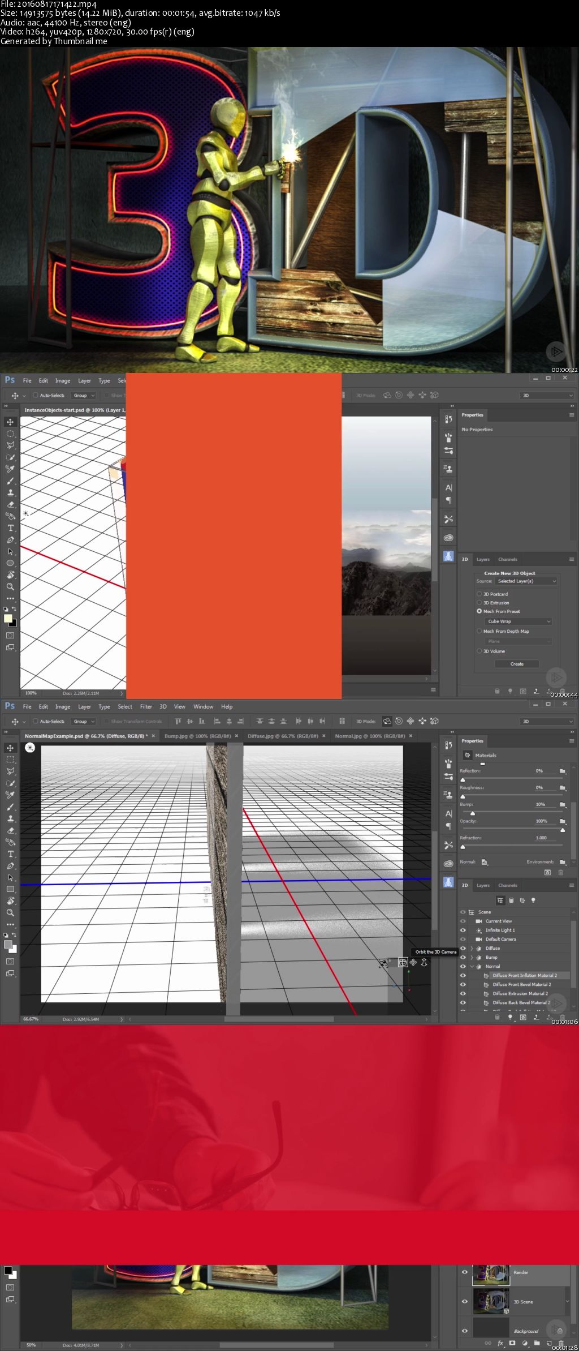Open the Window menu in NormalMapExample.psd window
Image resolution: width=579 pixels, height=1351 pixels.
[x=203, y=706]
